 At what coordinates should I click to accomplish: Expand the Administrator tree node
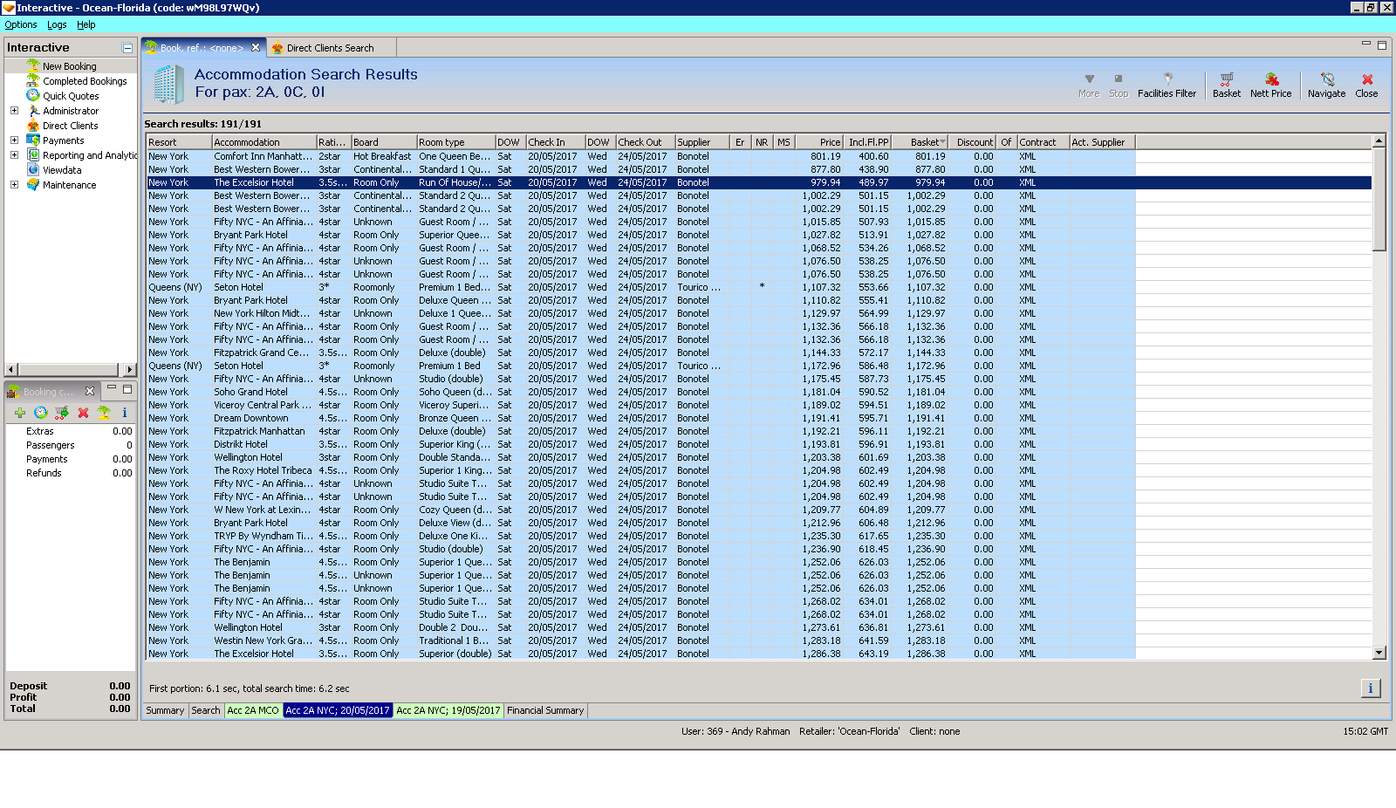14,111
